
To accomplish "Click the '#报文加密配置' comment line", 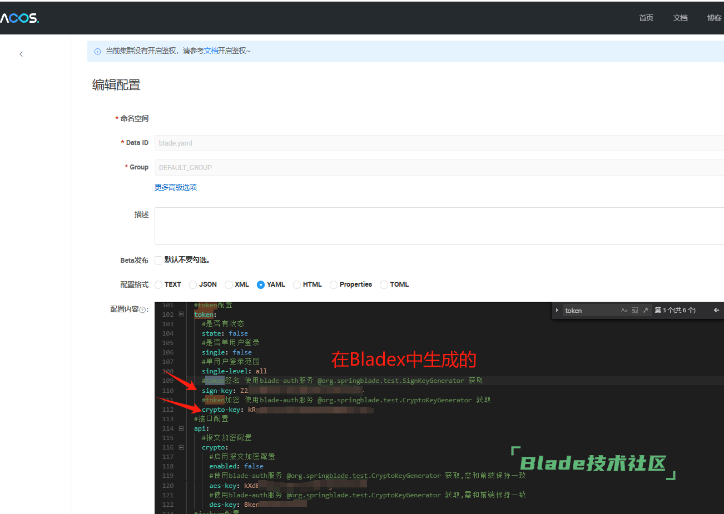I will click(x=226, y=437).
